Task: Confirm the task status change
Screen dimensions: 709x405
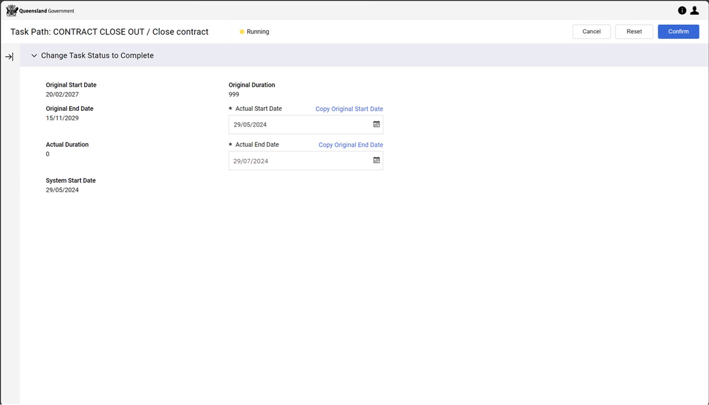Action: tap(679, 32)
